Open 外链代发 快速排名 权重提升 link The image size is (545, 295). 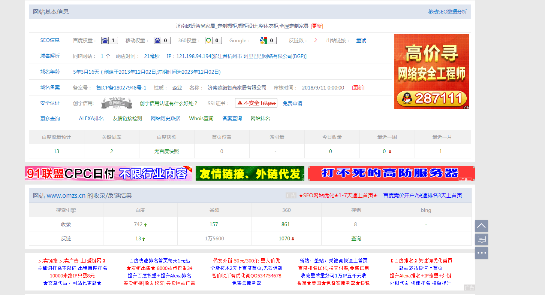pyautogui.click(x=421, y=283)
